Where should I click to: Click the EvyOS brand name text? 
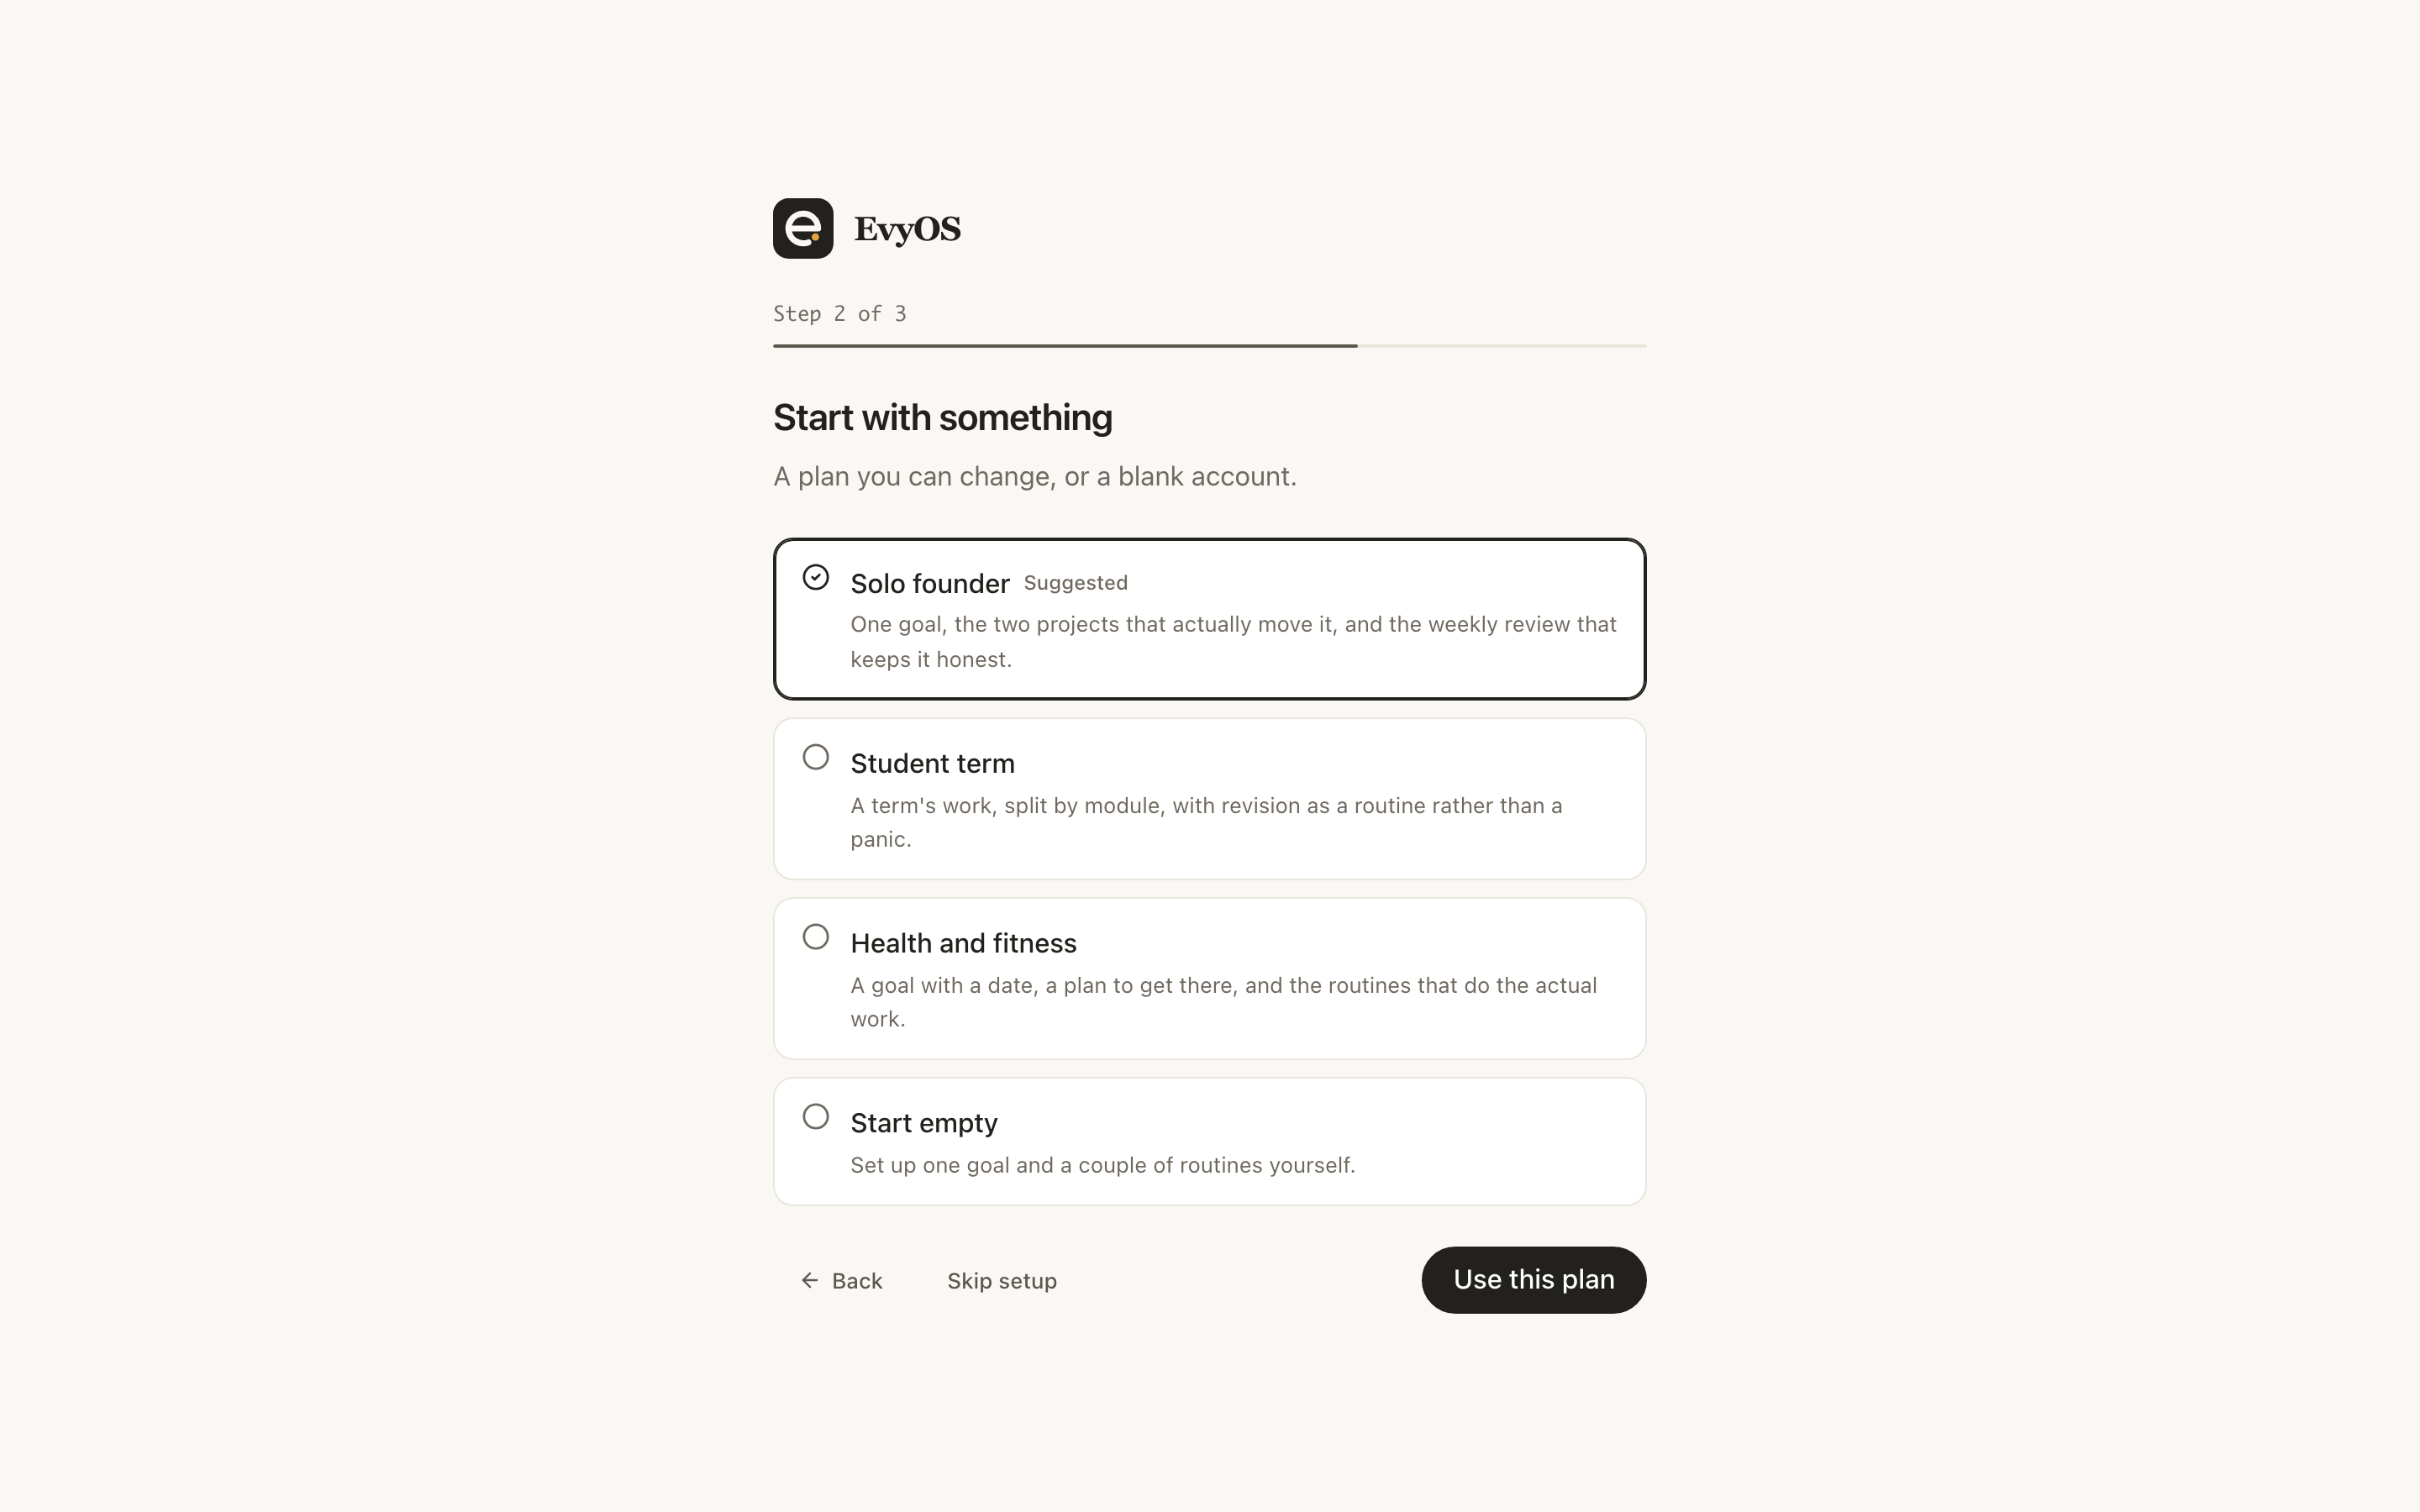click(x=907, y=229)
